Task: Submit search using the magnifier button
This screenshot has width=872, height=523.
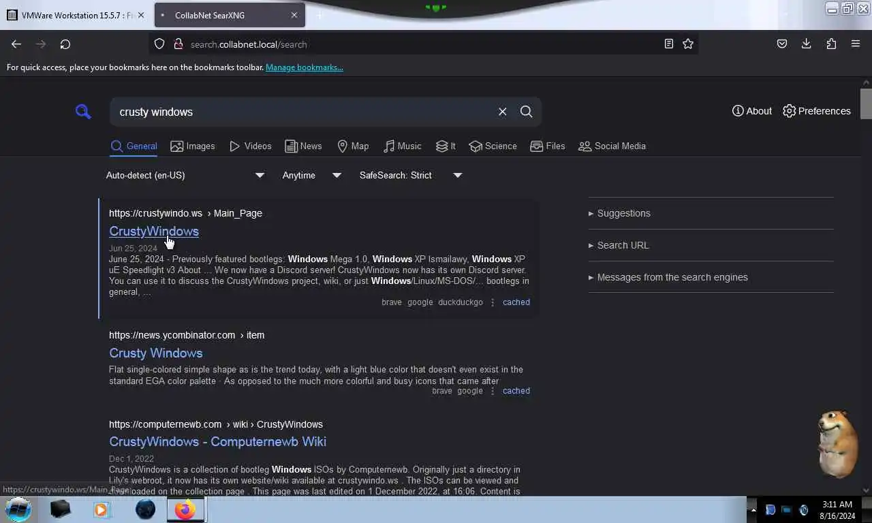Action: pos(526,112)
